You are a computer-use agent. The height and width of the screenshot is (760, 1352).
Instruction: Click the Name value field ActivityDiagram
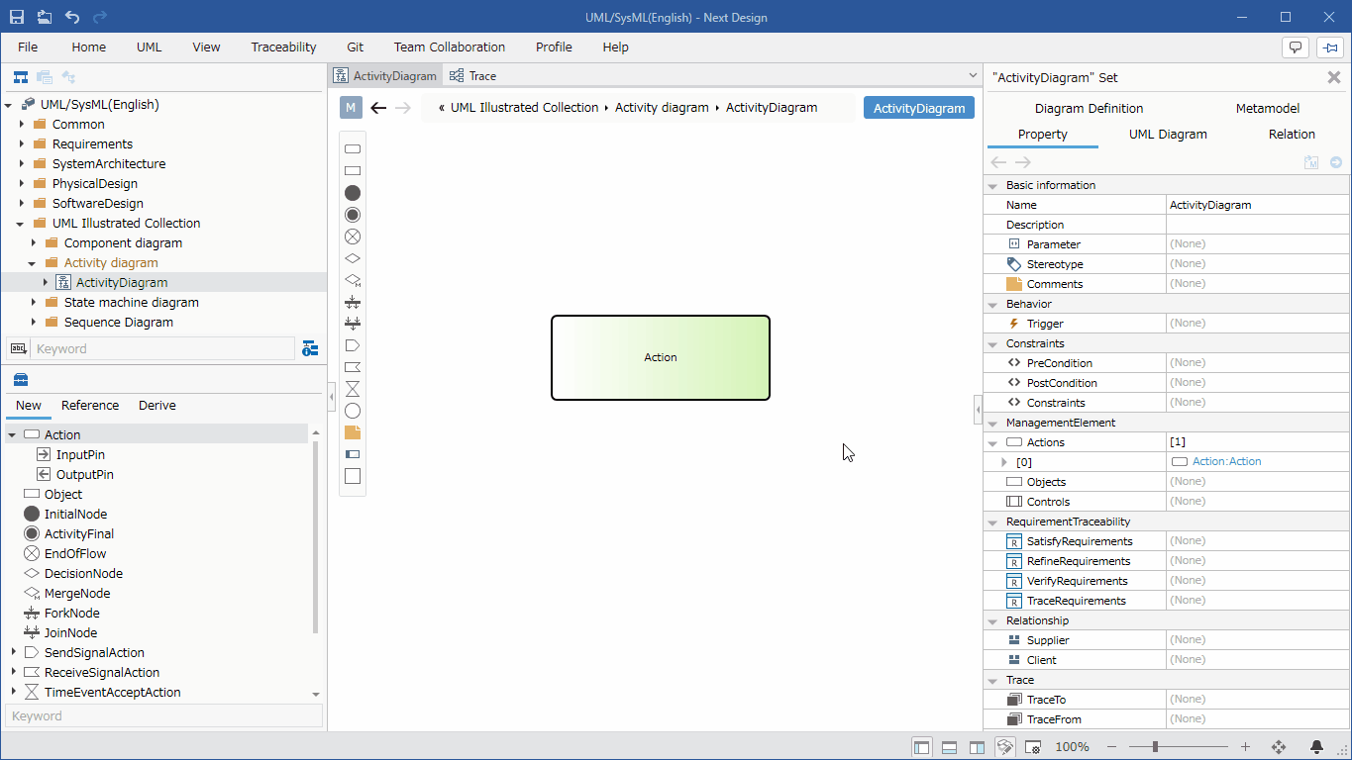1259,205
